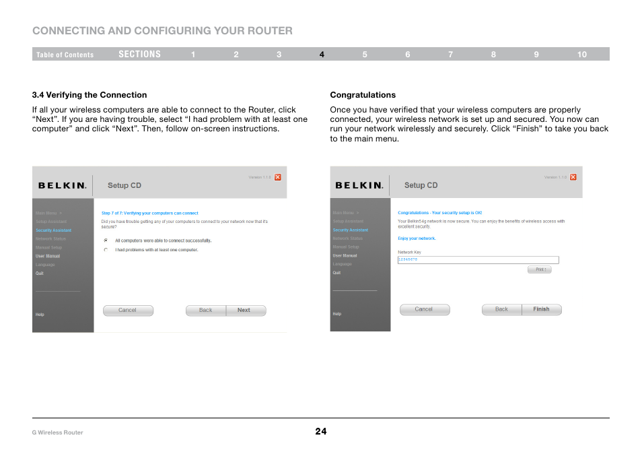Open Language in right window sidebar
Image resolution: width=642 pixels, height=450 pixels.
(x=343, y=264)
